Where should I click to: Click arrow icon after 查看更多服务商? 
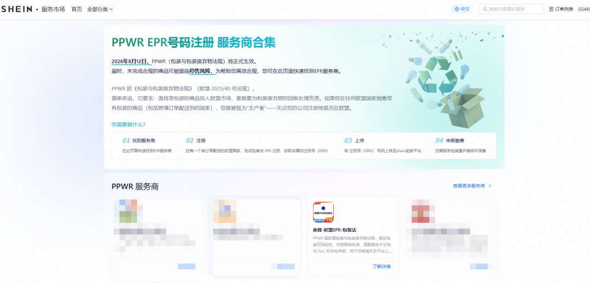(x=489, y=186)
